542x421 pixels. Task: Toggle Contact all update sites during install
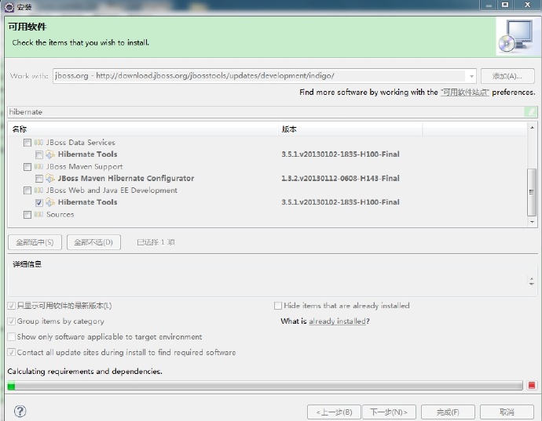tap(12, 352)
